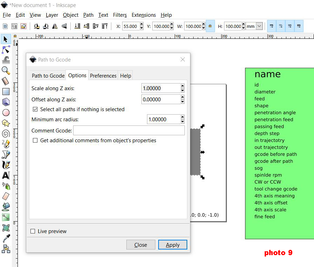Select the Tweak objects tool
314x267 pixels.
pos(6,60)
